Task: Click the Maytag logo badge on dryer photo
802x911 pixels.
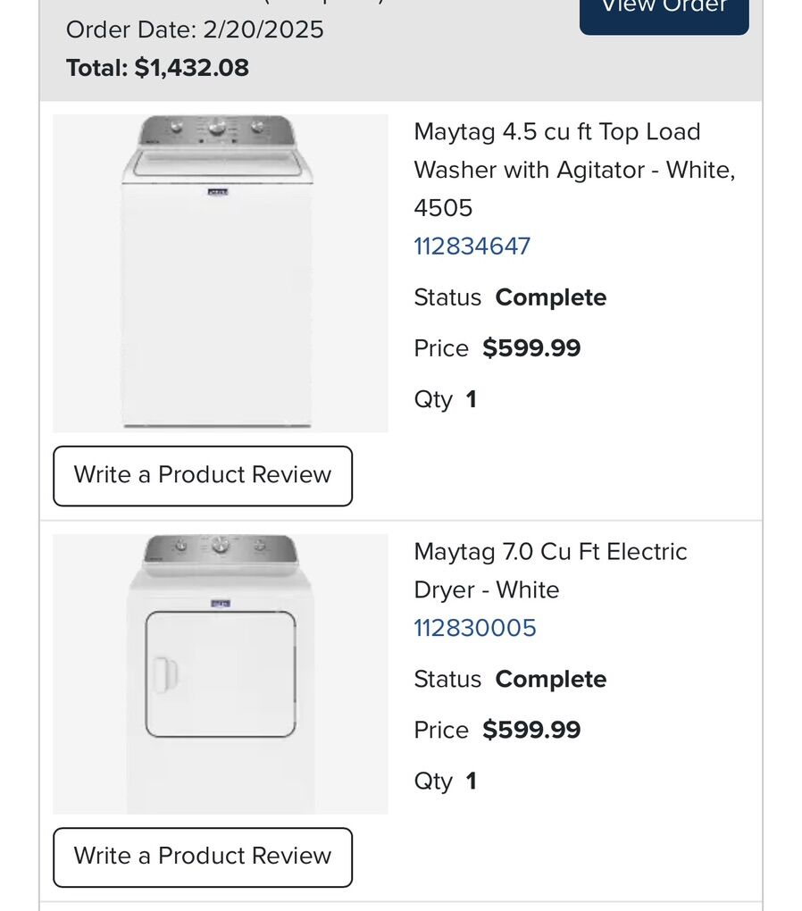Action: point(221,604)
